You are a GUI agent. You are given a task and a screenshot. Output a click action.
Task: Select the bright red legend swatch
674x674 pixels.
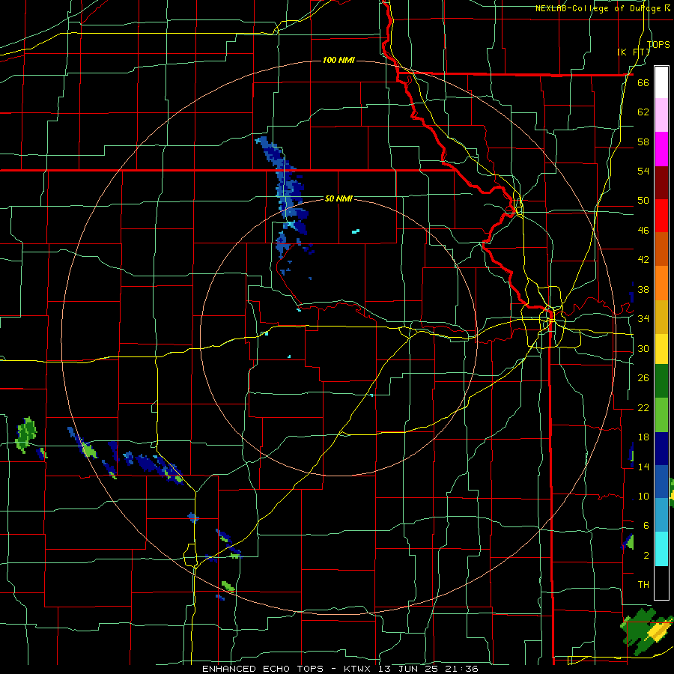pyautogui.click(x=661, y=216)
